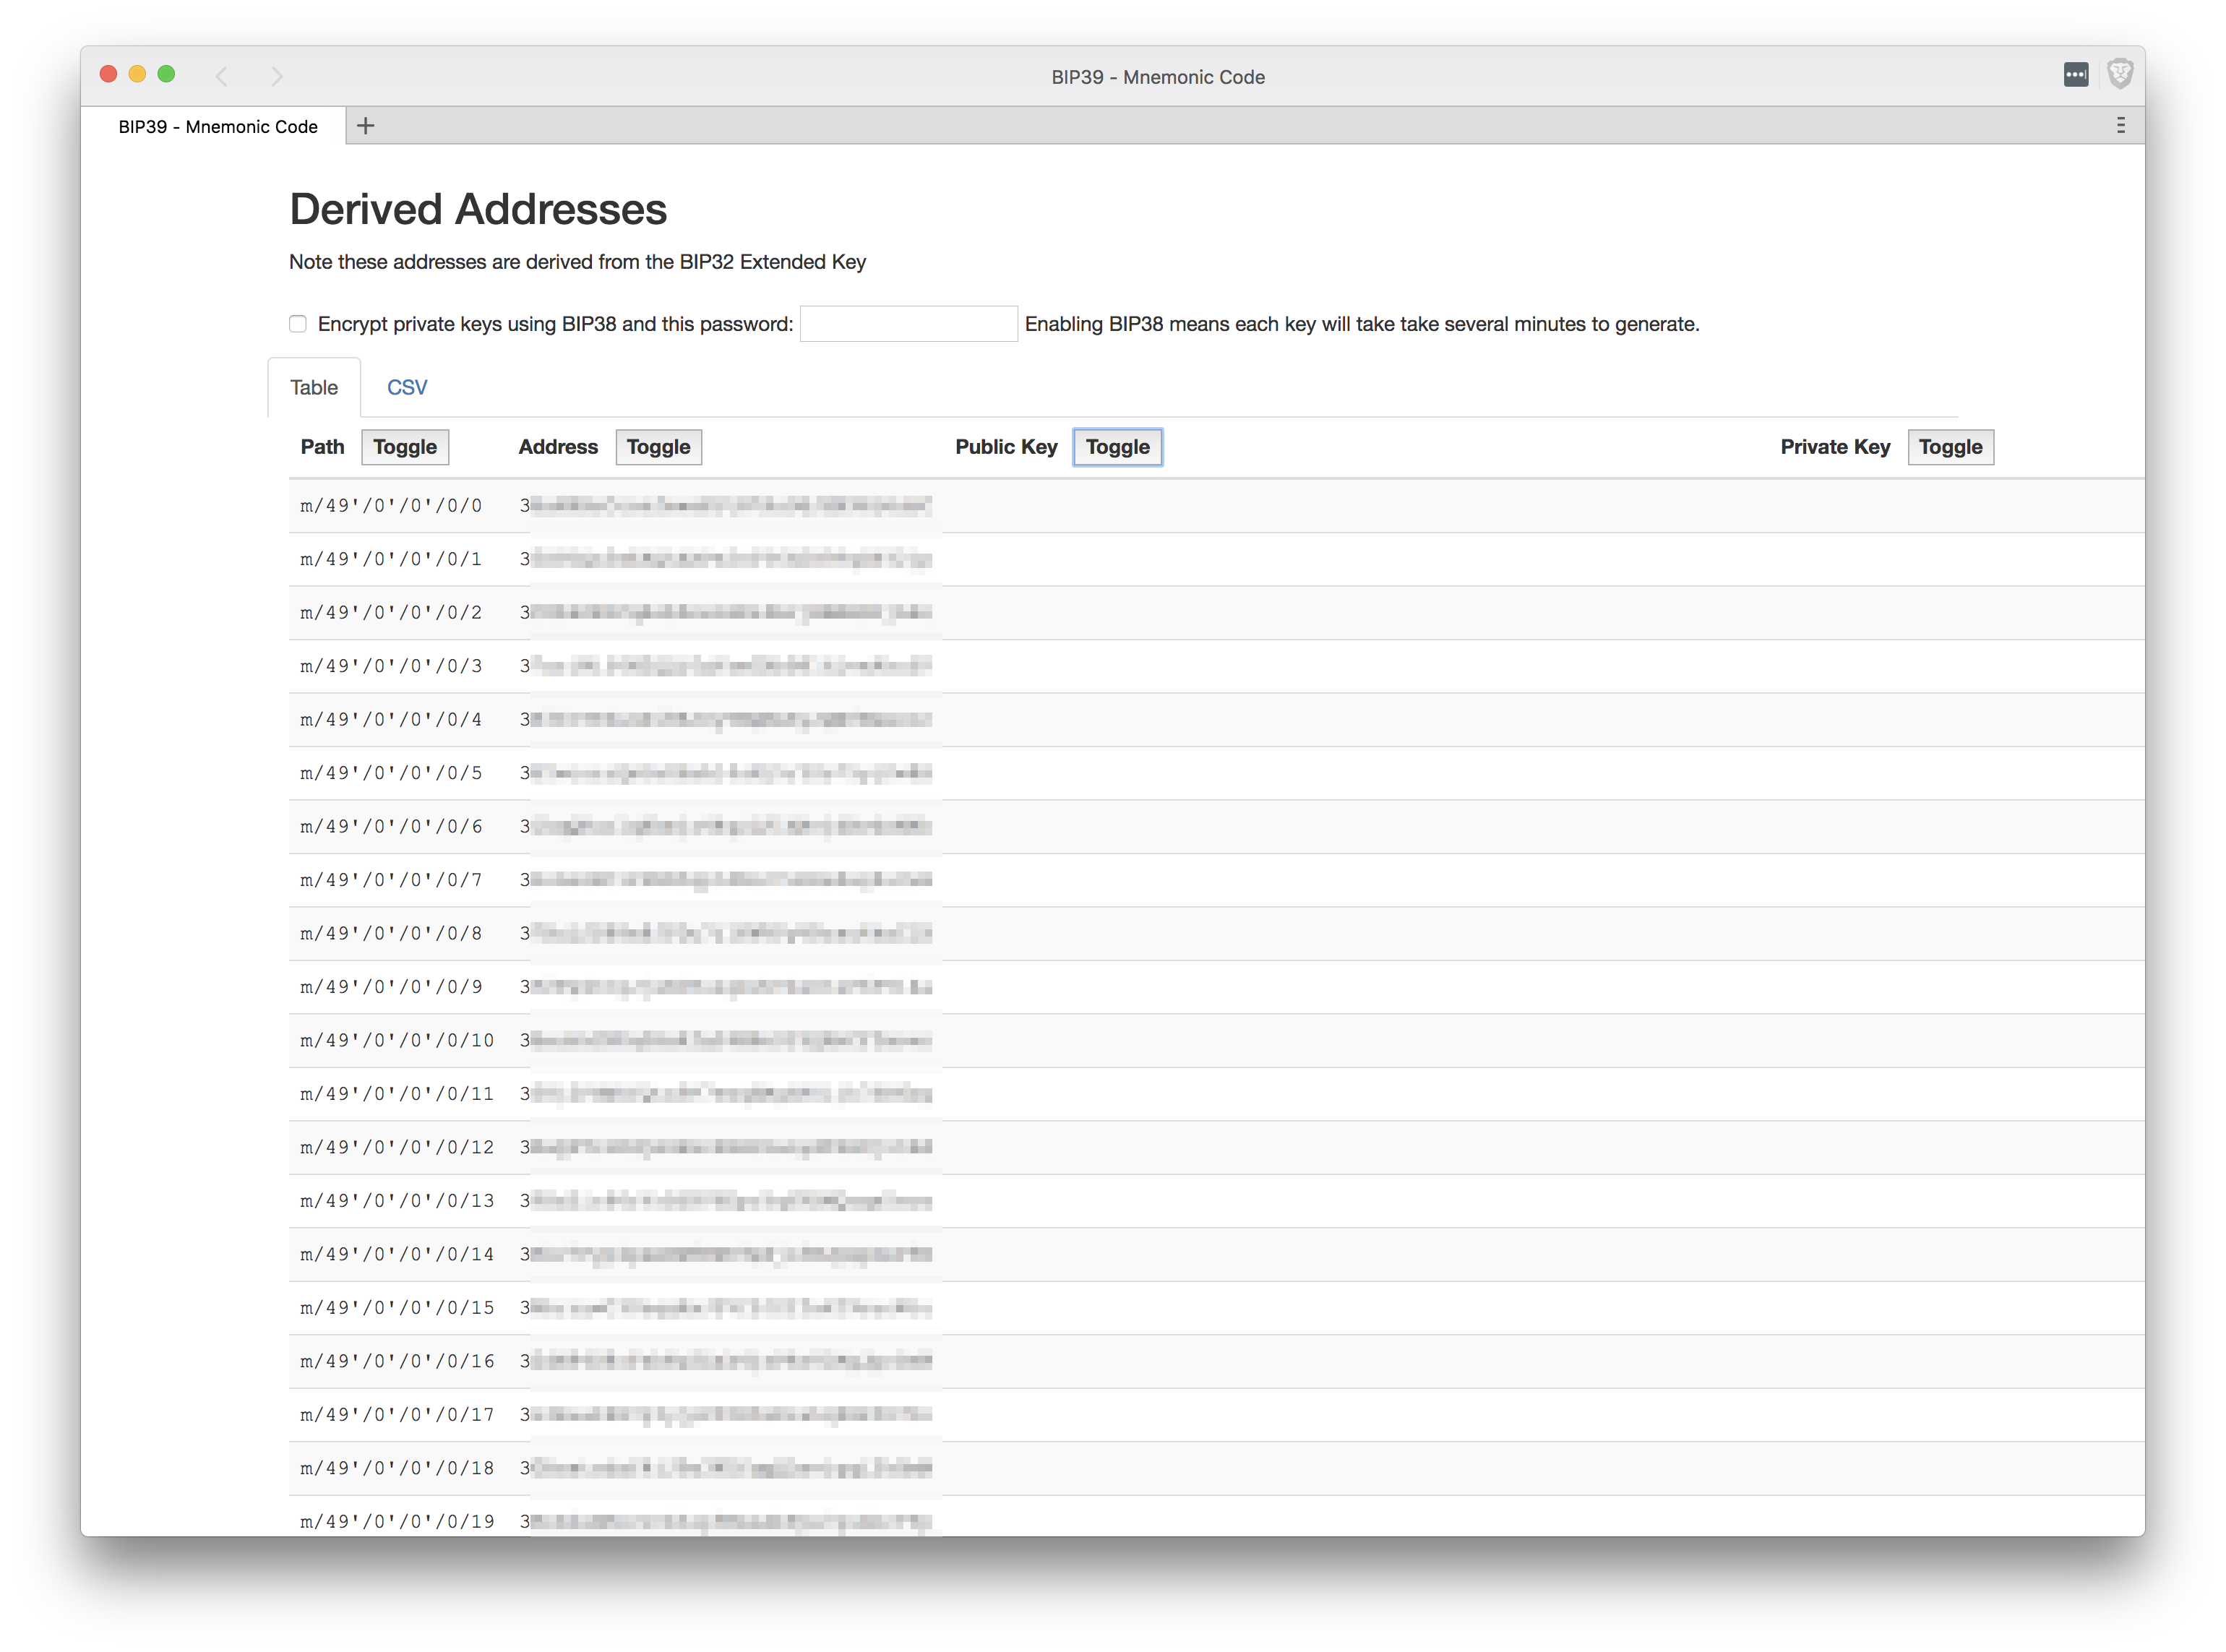The width and height of the screenshot is (2226, 1652).
Task: Select the BIP39 - Mnemonic Code browser tab
Action: click(218, 127)
